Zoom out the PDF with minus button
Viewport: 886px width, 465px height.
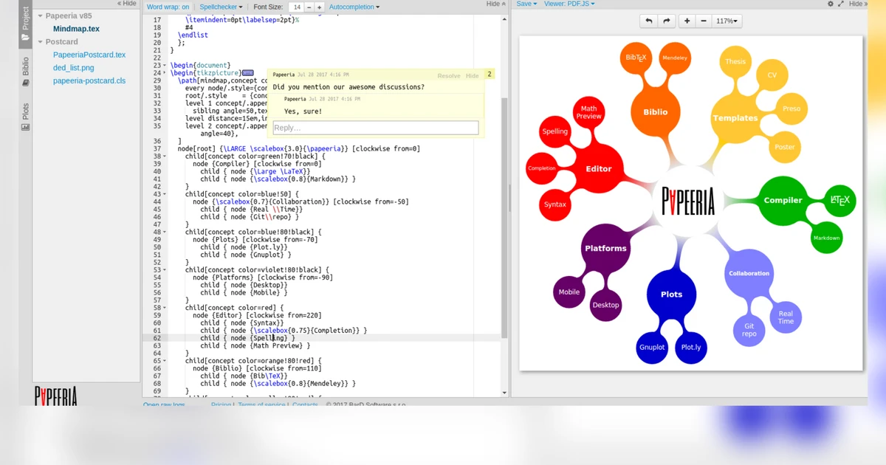(x=704, y=21)
